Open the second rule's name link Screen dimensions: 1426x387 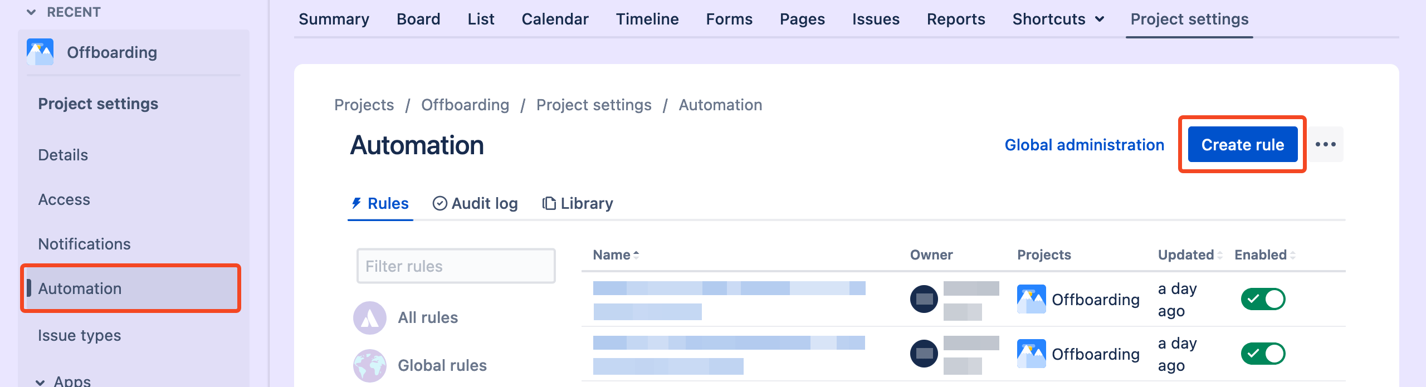tap(729, 355)
